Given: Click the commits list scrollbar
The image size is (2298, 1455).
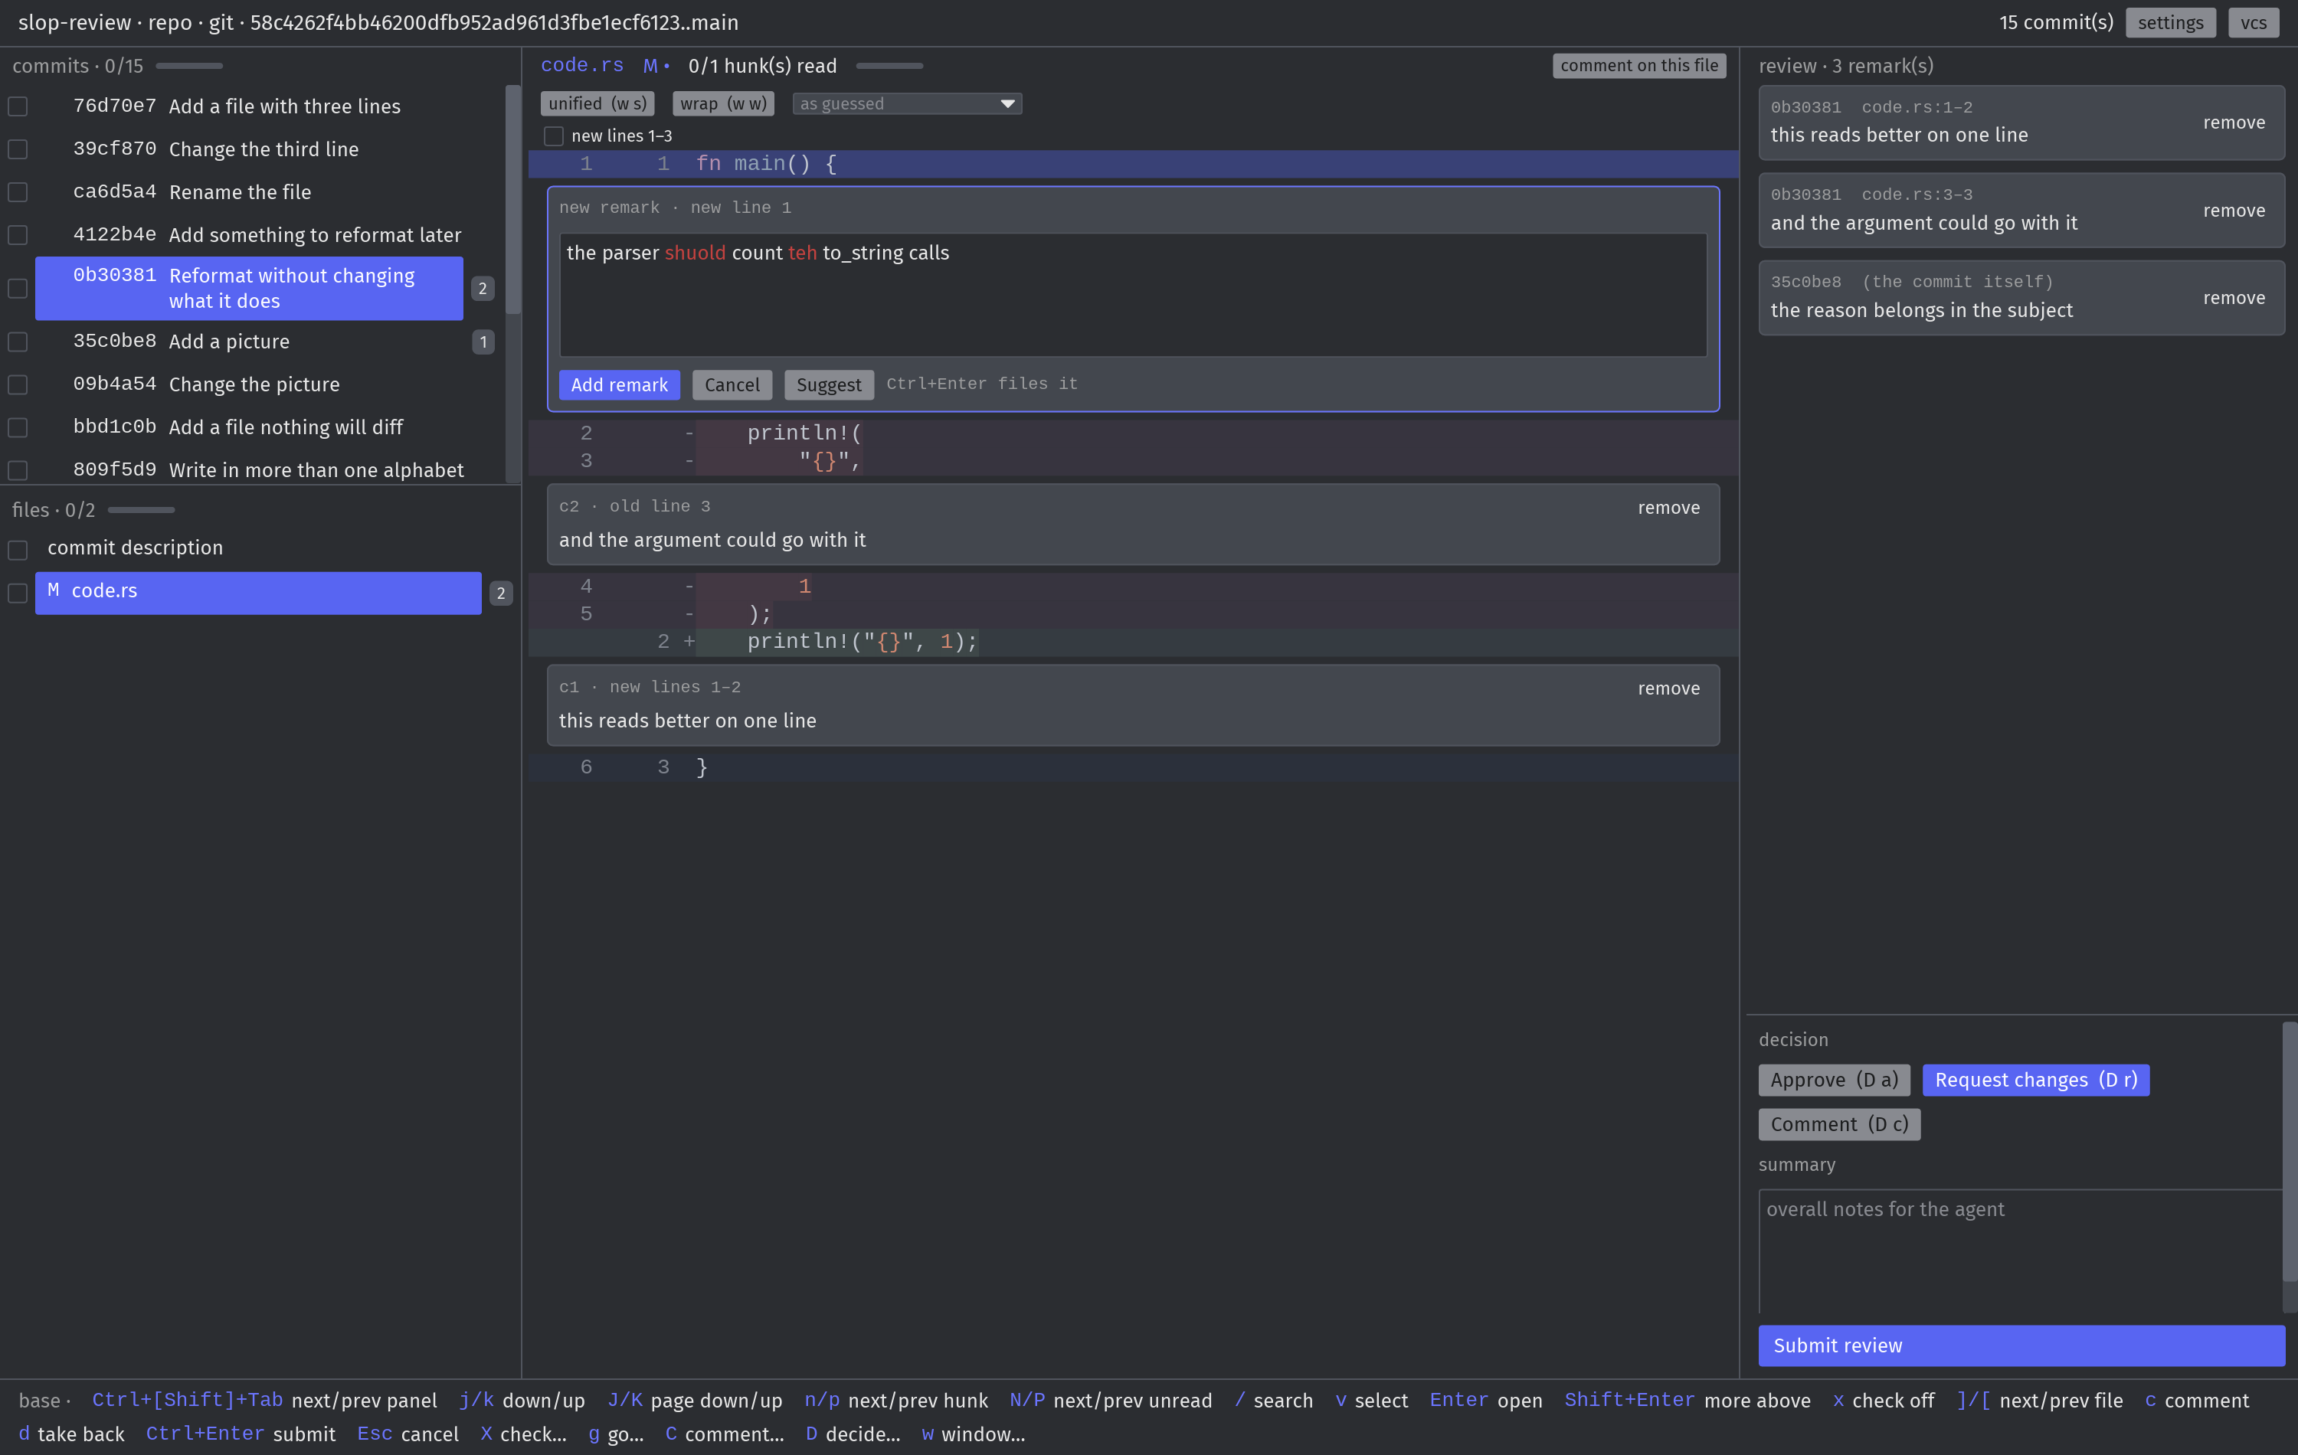Looking at the screenshot, I should pyautogui.click(x=512, y=201).
